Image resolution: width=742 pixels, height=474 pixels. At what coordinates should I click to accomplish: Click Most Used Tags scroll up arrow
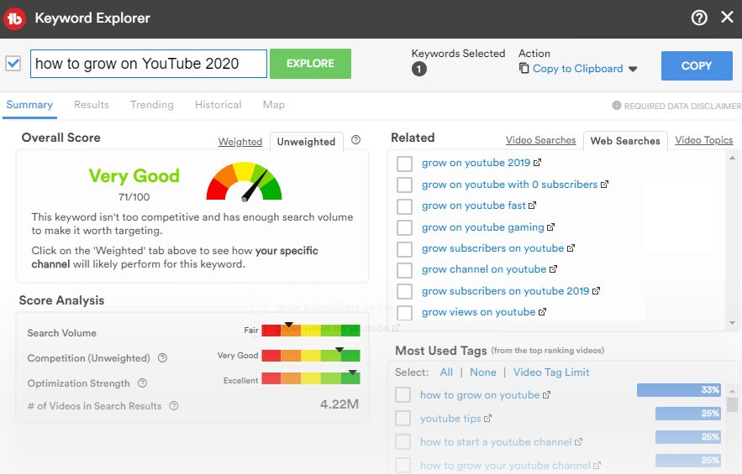pos(732,391)
